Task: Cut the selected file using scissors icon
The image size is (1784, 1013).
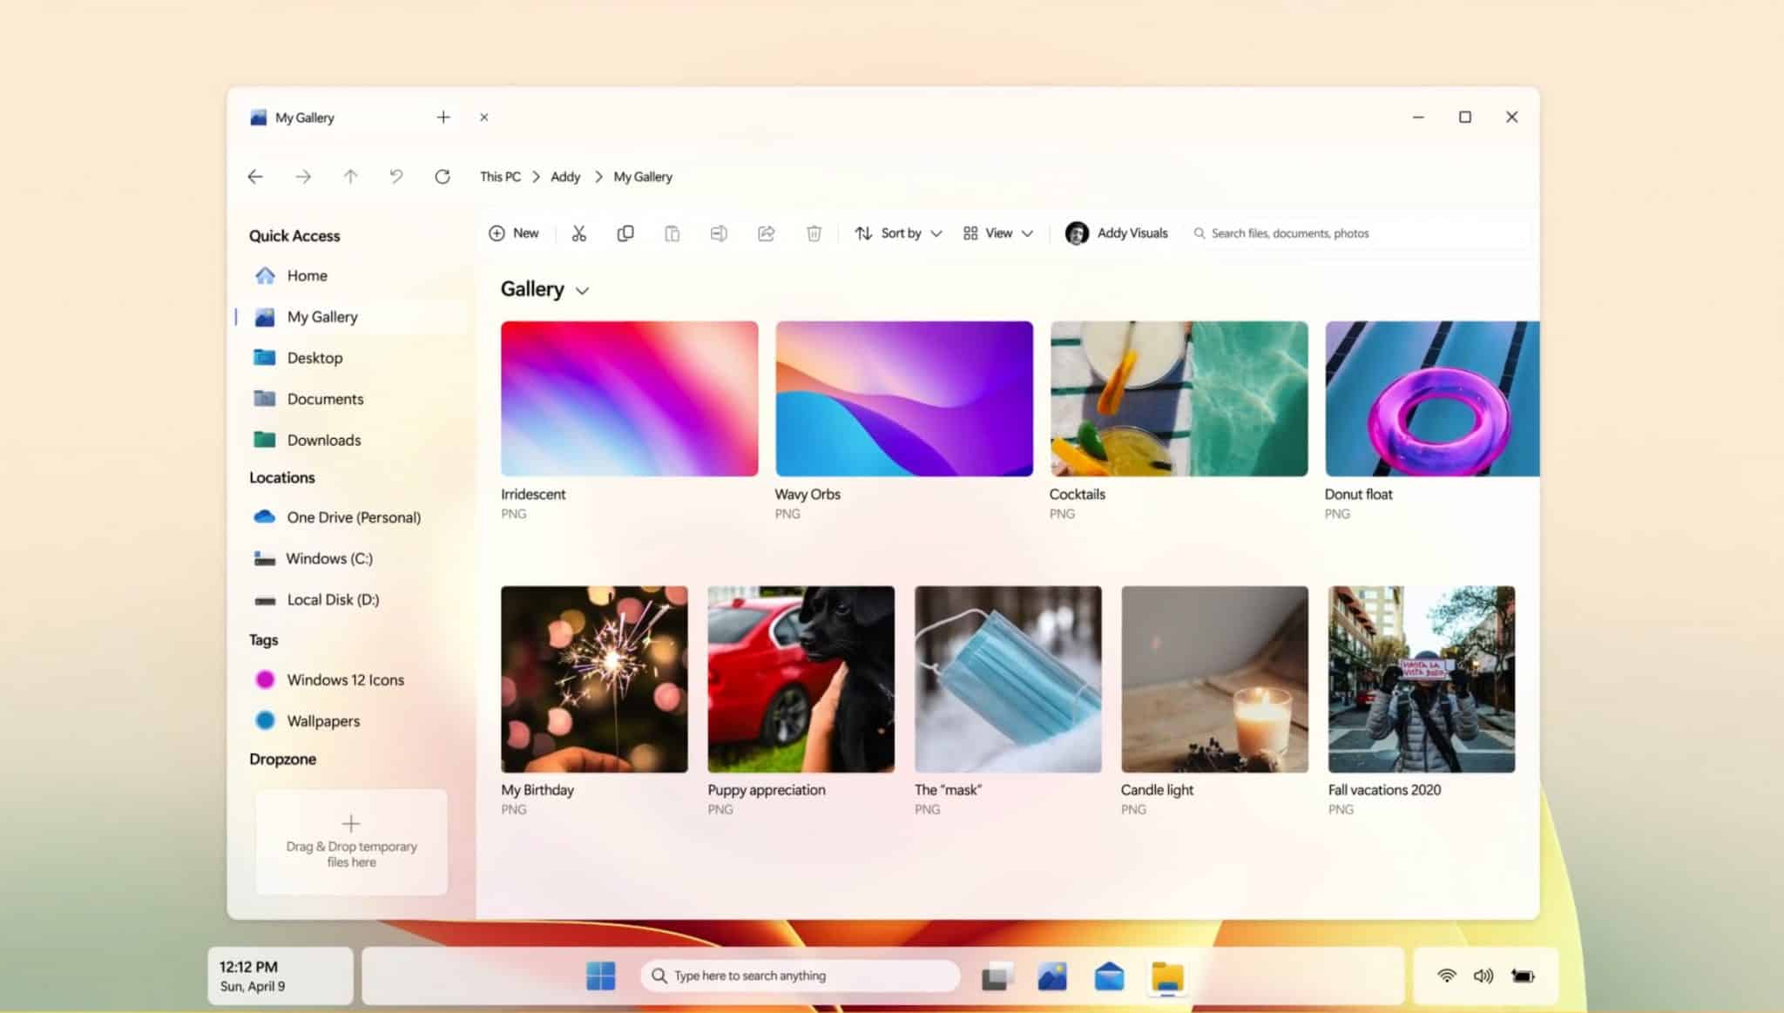Action: [578, 233]
